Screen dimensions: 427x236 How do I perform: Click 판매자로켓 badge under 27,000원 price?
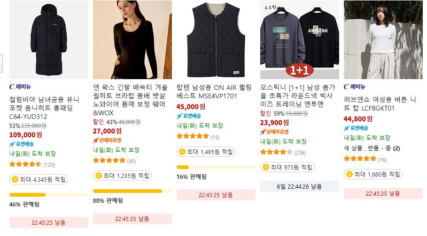[107, 140]
